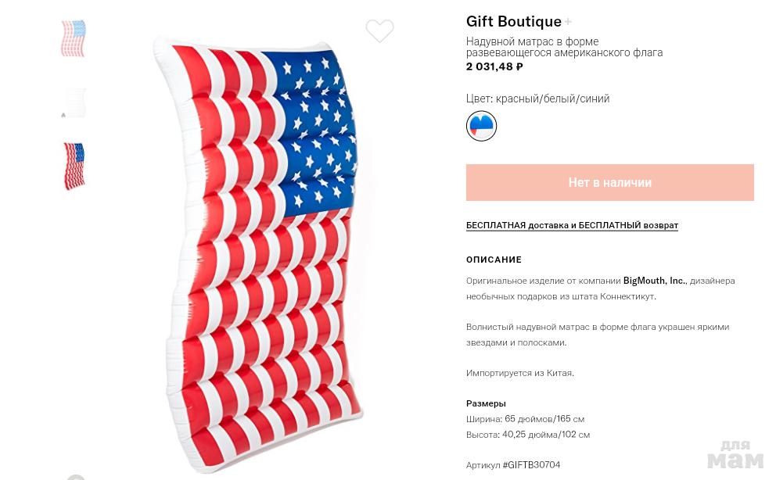Click the plus icon beside Gift Boutique
Image resolution: width=776 pixels, height=480 pixels.
pos(568,22)
